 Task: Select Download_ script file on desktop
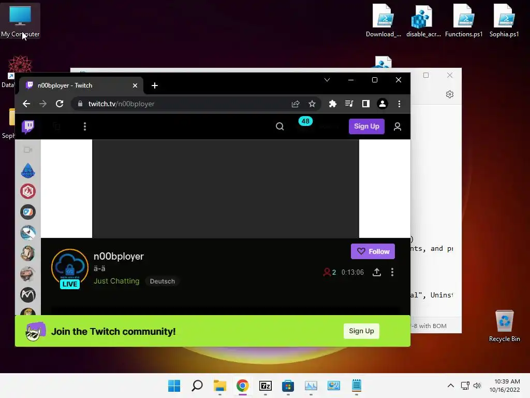(x=384, y=21)
